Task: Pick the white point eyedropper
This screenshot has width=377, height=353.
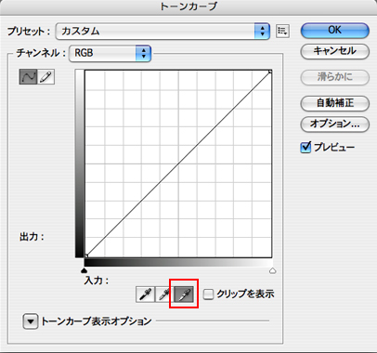Action: point(184,294)
